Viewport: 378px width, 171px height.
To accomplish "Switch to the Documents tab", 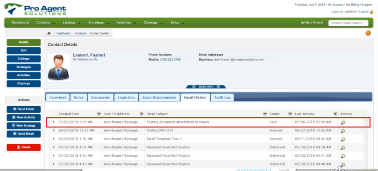I will [101, 98].
